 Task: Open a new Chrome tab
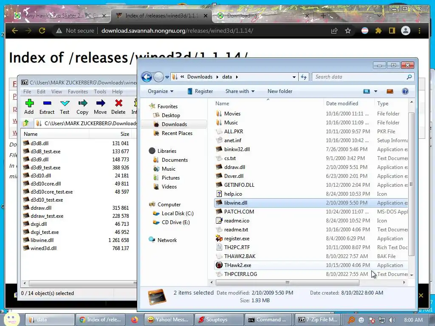[x=323, y=16]
